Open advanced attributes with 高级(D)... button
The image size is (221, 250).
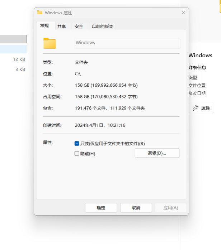point(157,153)
